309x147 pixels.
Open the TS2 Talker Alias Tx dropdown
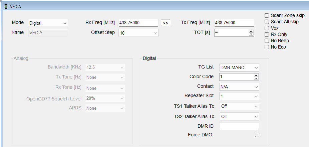[239, 116]
